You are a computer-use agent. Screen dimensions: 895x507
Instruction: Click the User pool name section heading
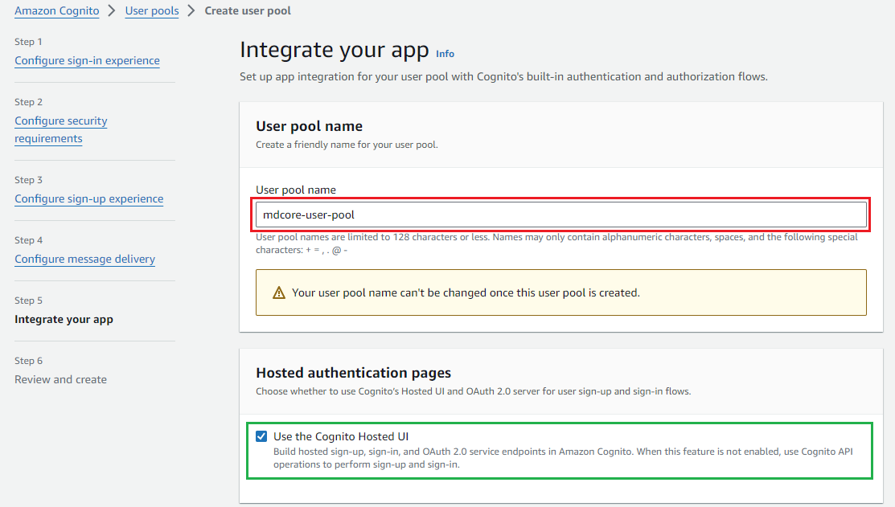pyautogui.click(x=309, y=126)
